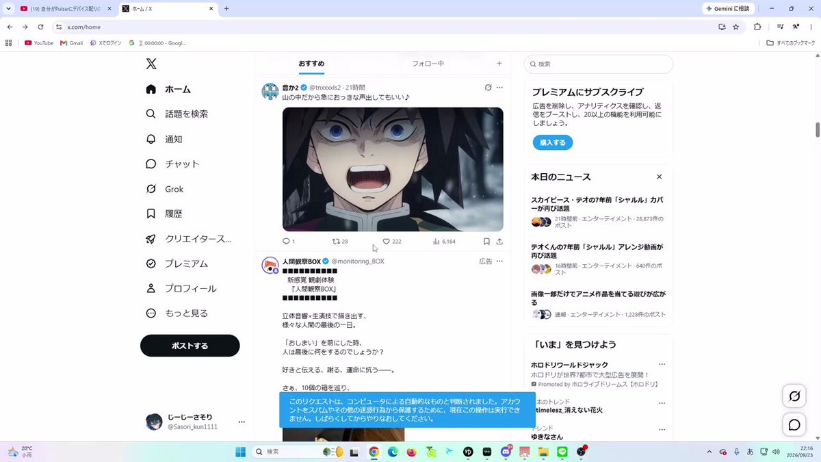821x462 pixels.
Task: Open Discord from taskbar
Action: click(x=506, y=452)
